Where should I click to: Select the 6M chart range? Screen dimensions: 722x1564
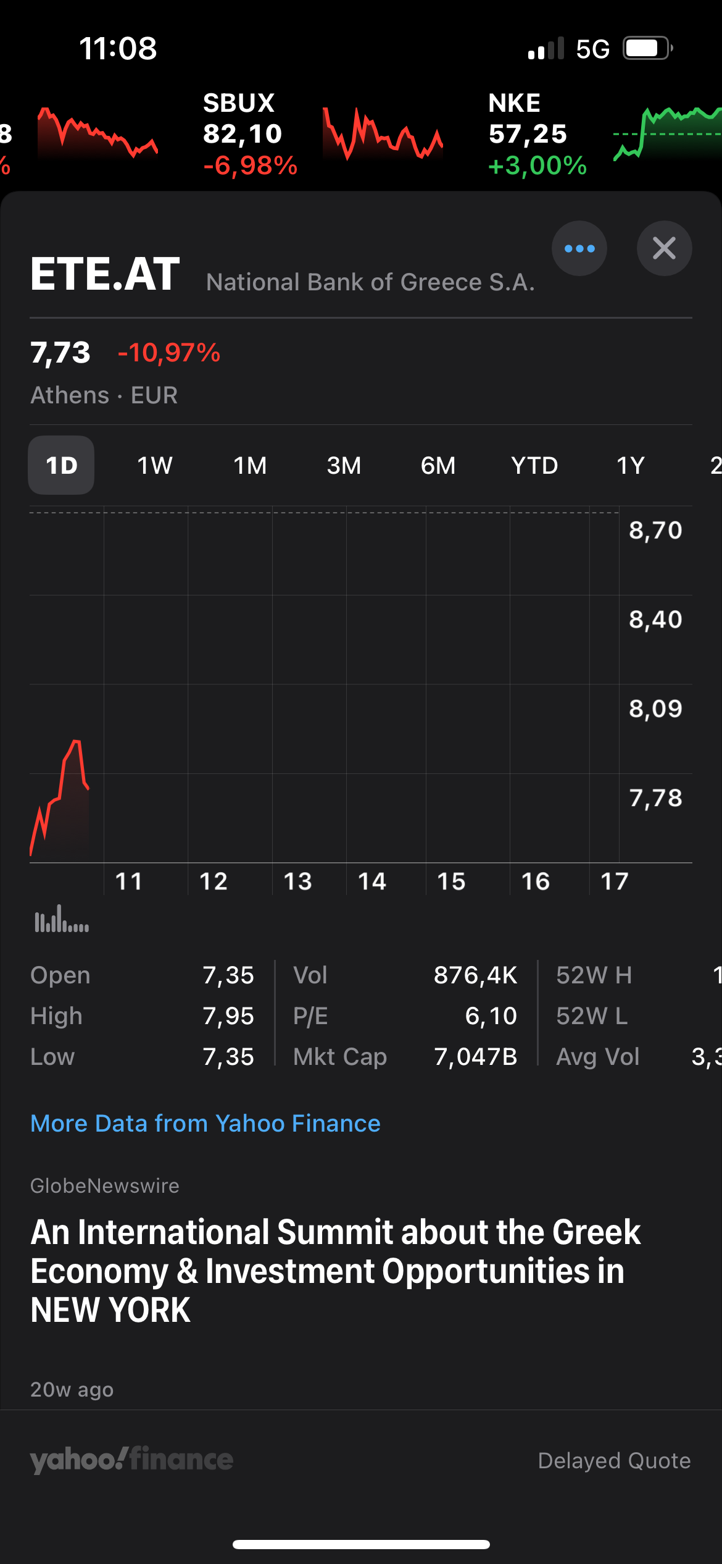tap(438, 465)
